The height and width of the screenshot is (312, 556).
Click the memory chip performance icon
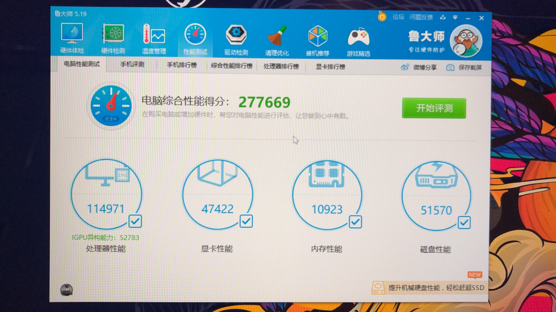(x=327, y=174)
